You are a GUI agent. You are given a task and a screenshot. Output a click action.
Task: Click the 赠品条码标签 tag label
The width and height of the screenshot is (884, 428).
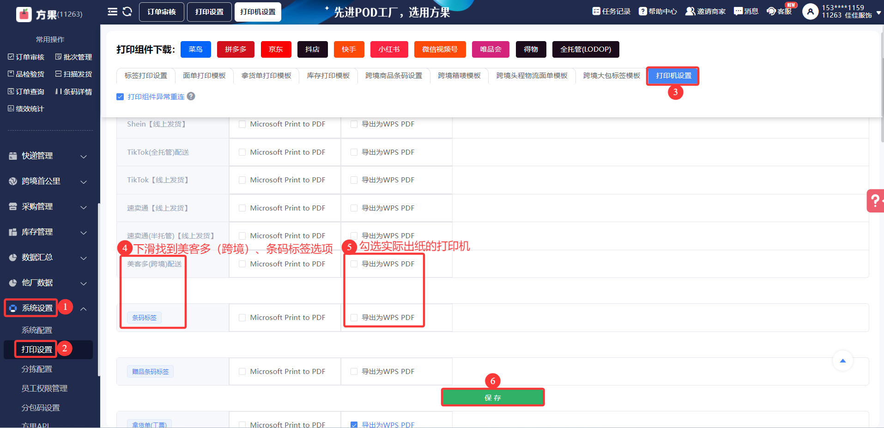151,372
